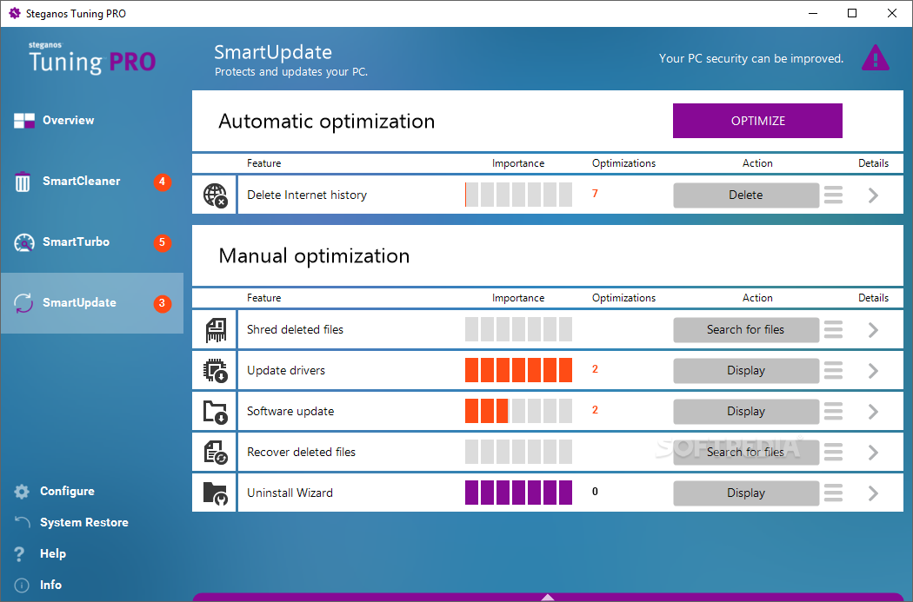Image resolution: width=913 pixels, height=602 pixels.
Task: Click the Configure gear icon
Action: pyautogui.click(x=22, y=492)
